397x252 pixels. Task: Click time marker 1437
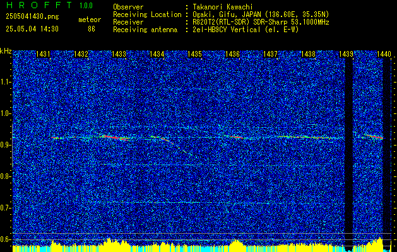click(x=270, y=54)
